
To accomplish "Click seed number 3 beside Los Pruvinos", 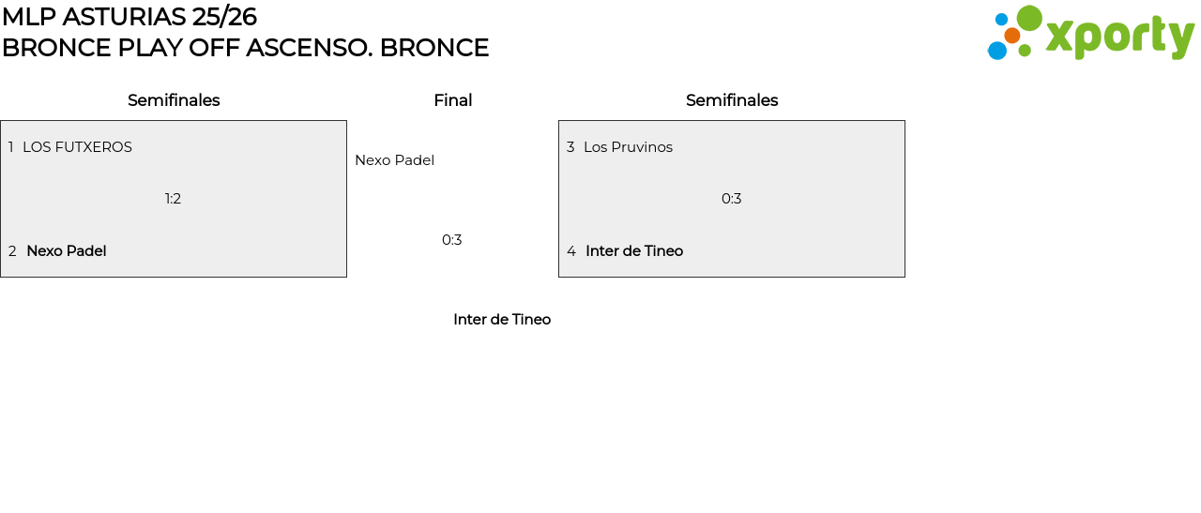I will click(x=570, y=147).
